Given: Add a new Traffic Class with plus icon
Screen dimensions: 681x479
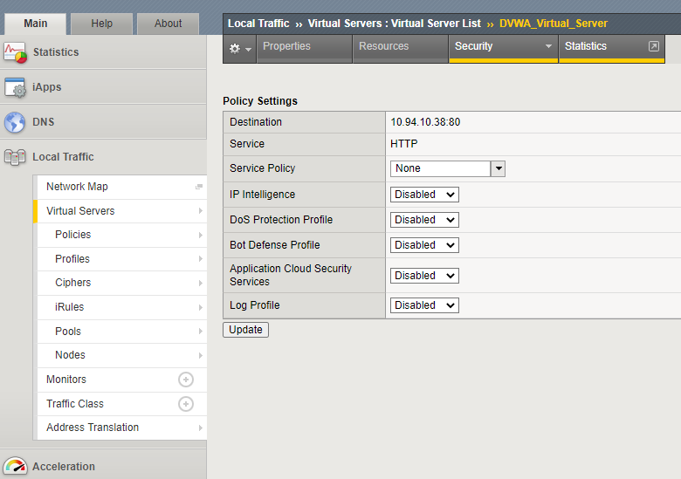Looking at the screenshot, I should tap(186, 404).
